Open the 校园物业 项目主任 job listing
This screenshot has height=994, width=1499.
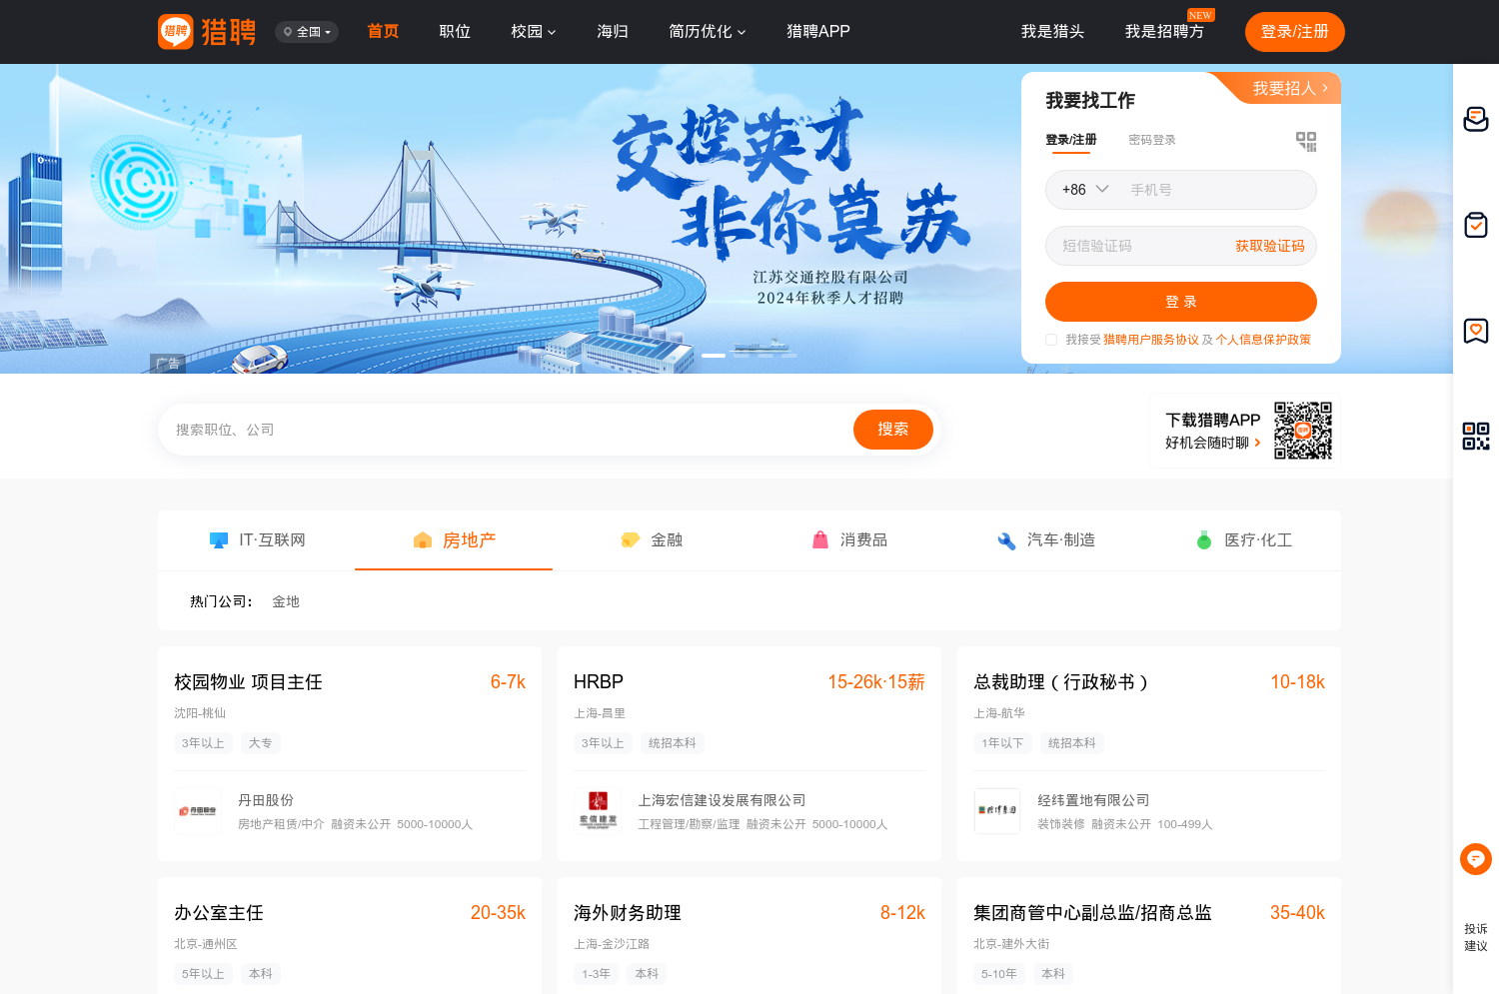coord(248,682)
